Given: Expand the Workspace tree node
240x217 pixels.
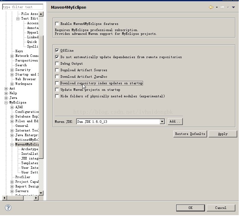Looking at the screenshot, I should click(12, 84).
